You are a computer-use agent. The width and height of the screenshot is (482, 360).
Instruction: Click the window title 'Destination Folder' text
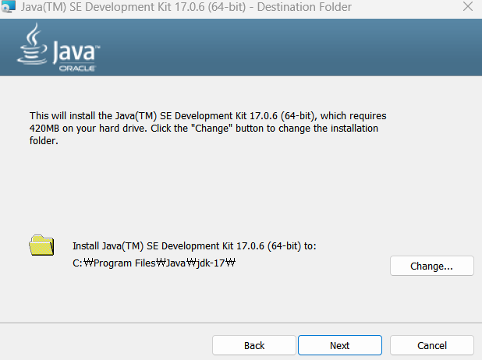point(304,7)
